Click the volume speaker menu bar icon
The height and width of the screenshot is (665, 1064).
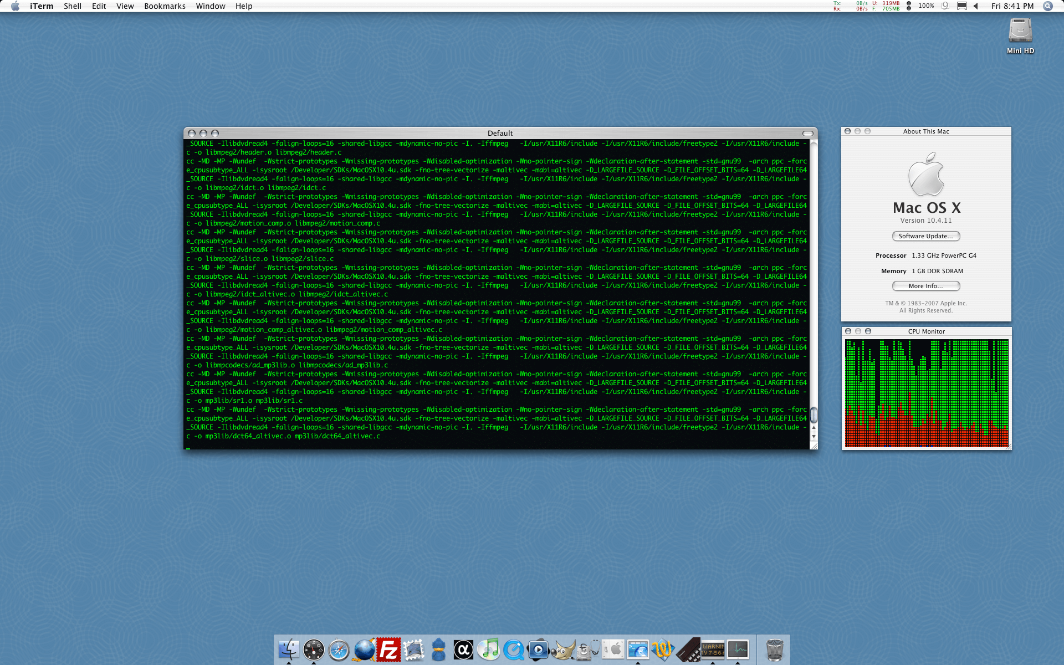pyautogui.click(x=976, y=6)
